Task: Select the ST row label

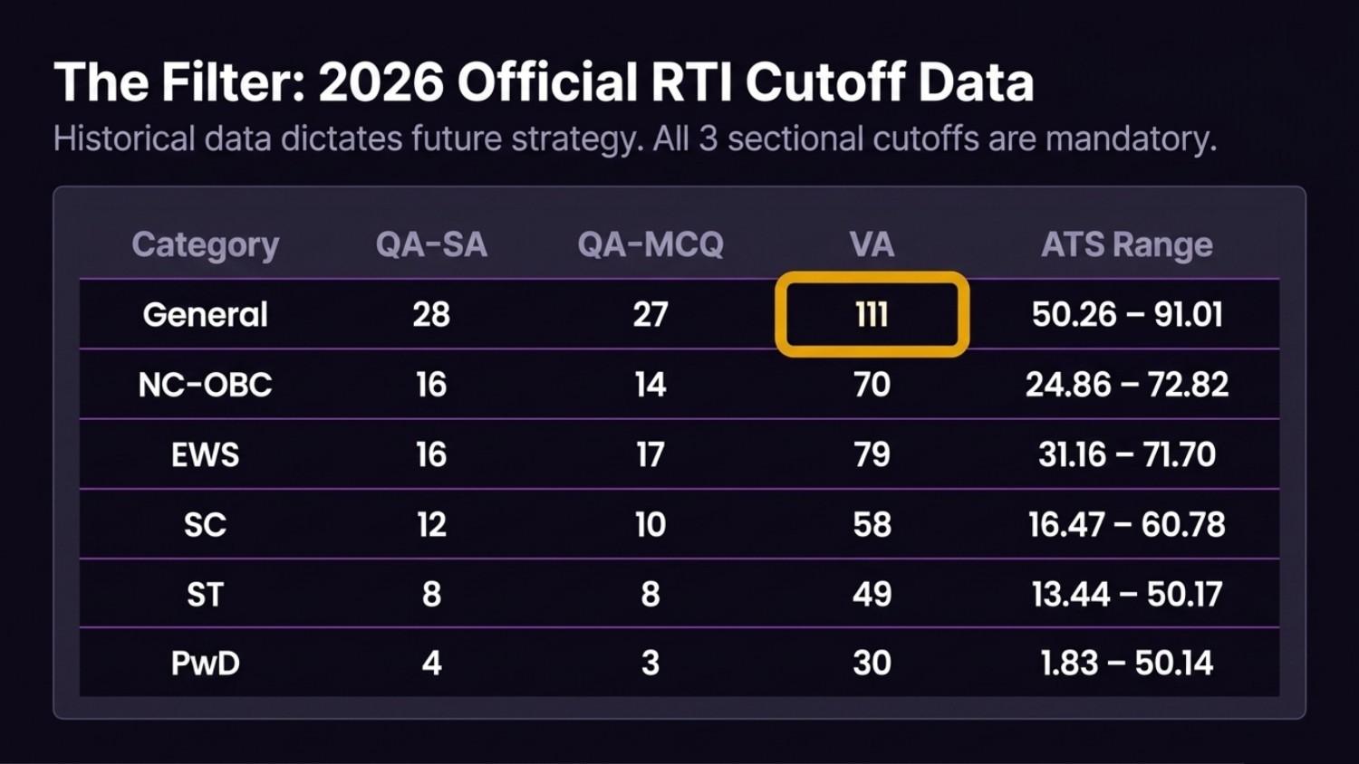Action: (205, 595)
